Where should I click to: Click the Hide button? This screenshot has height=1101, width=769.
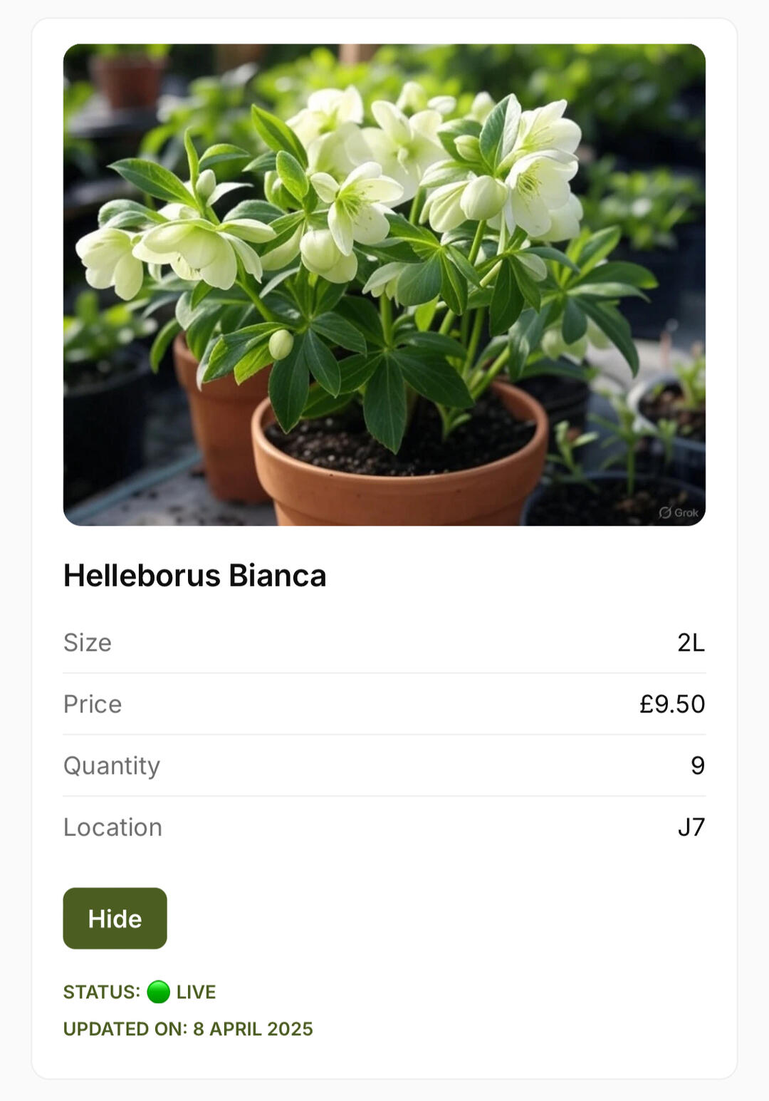point(115,918)
